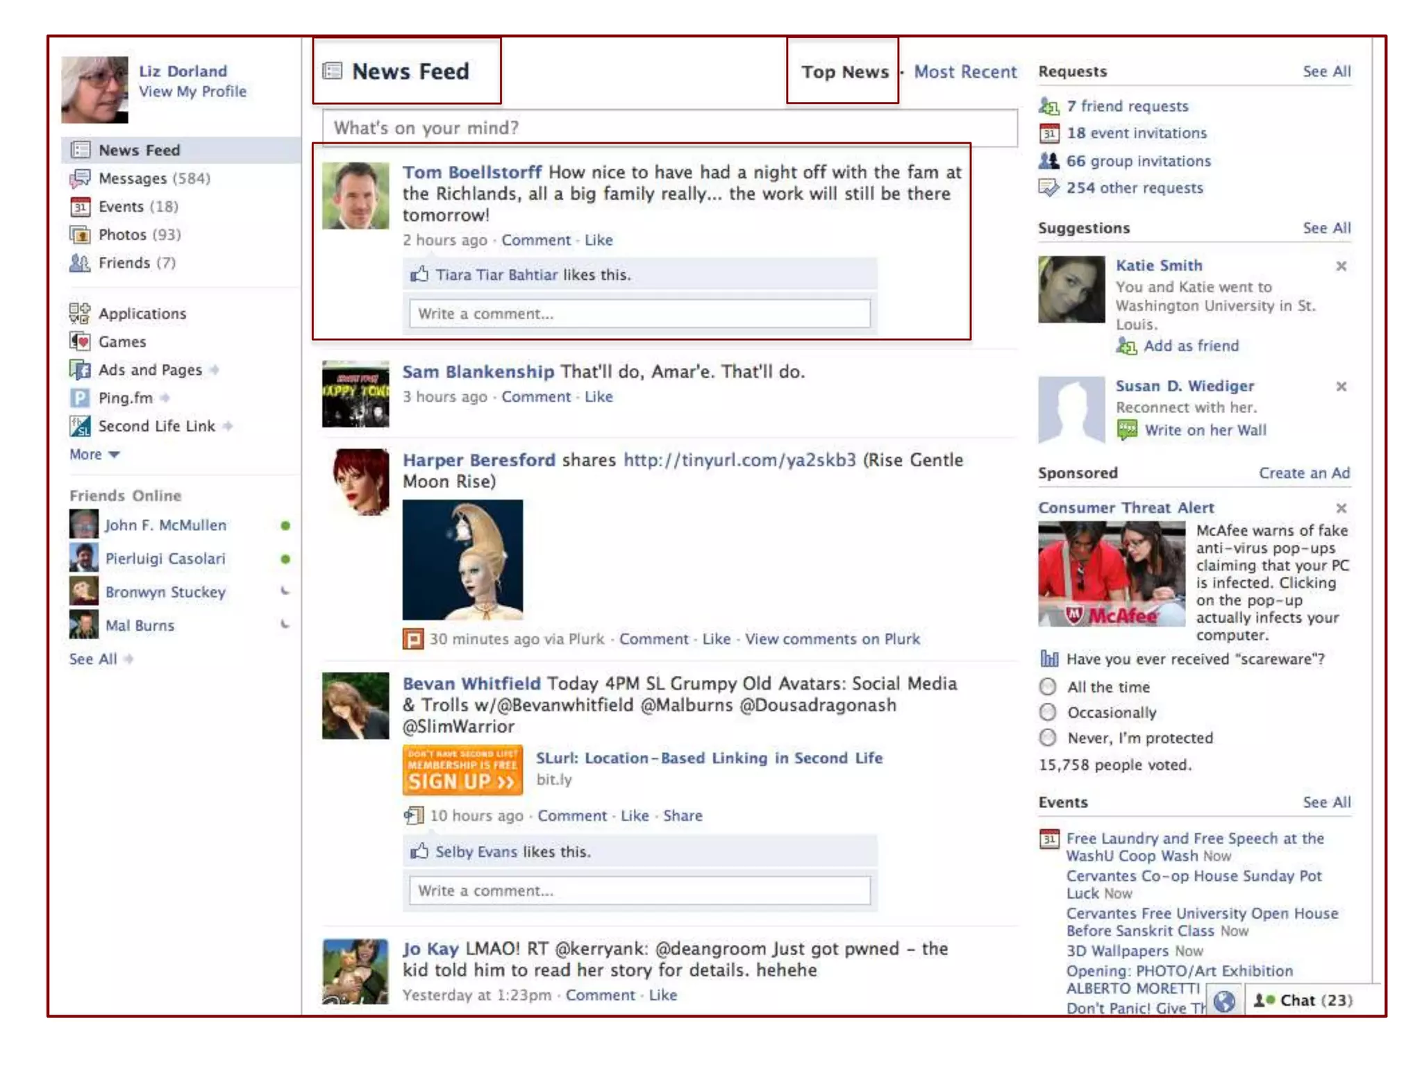The image size is (1422, 1066).
Task: Click arrow next to Second Life Link
Action: pyautogui.click(x=228, y=426)
